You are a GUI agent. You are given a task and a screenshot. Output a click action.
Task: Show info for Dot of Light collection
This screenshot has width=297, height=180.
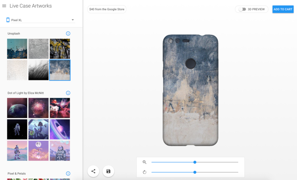(x=68, y=93)
